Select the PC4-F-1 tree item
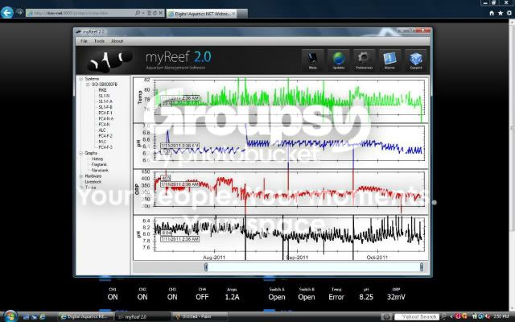The width and height of the screenshot is (515, 322). point(105,113)
